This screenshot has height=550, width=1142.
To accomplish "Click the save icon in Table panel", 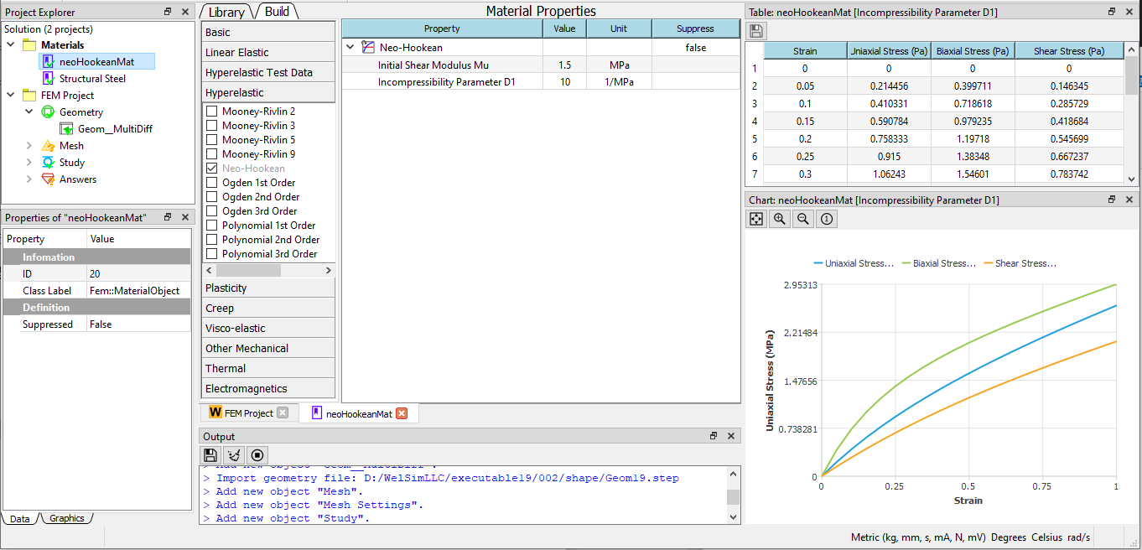I will 756,31.
